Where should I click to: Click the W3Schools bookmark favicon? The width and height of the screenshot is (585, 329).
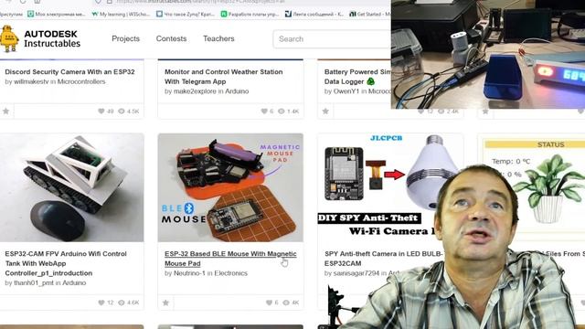pos(95,15)
